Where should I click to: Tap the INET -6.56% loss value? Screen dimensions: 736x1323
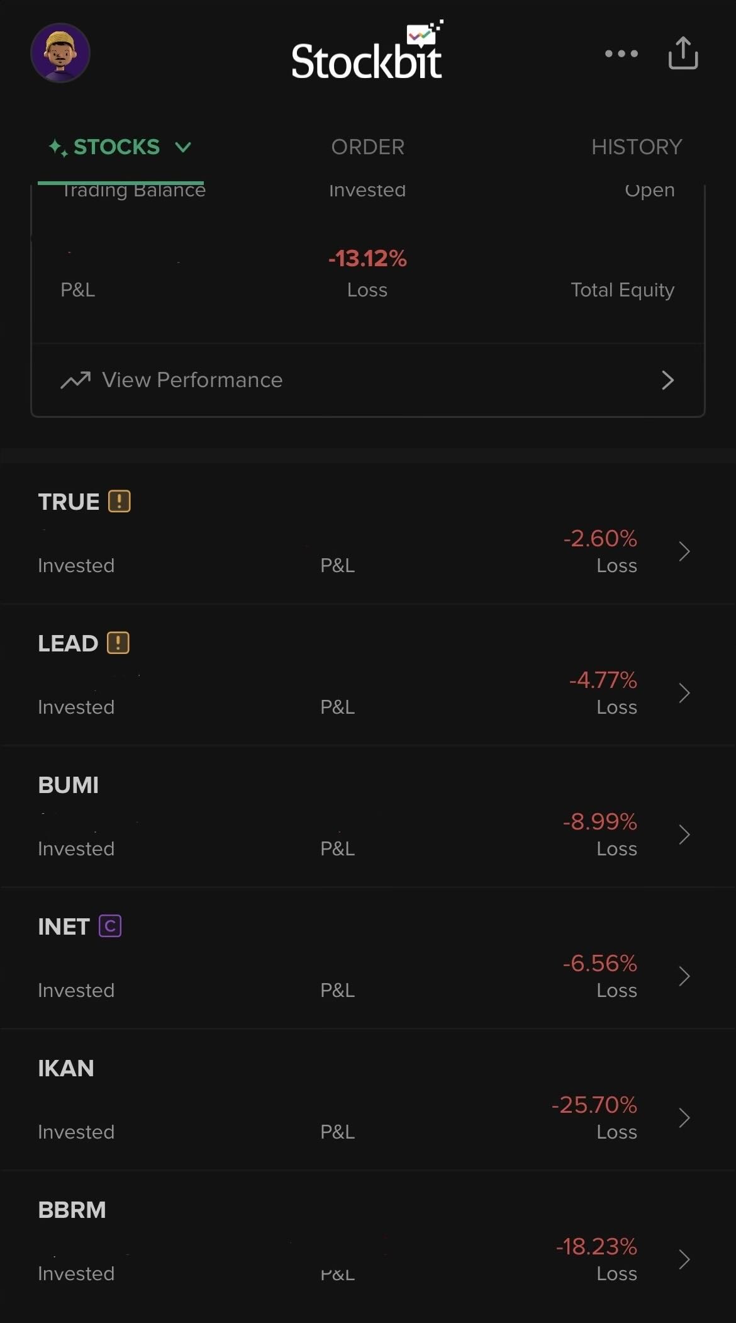click(599, 964)
